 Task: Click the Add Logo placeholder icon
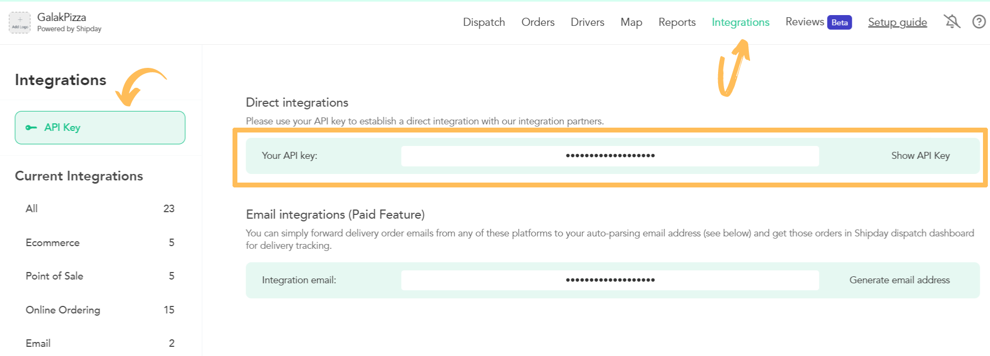click(x=20, y=23)
